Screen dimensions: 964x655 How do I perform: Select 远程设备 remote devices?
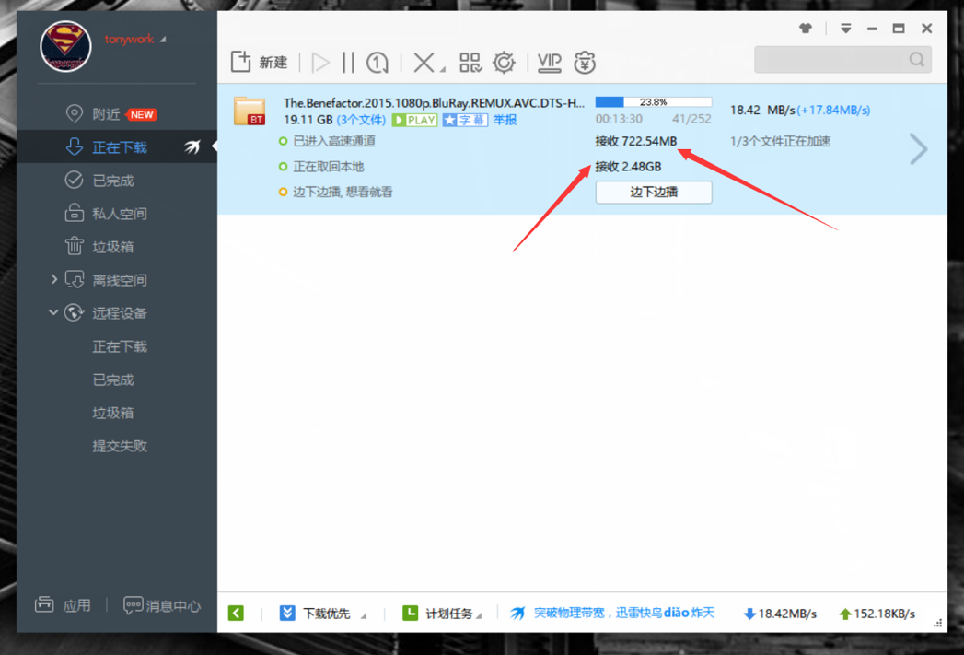(x=106, y=313)
